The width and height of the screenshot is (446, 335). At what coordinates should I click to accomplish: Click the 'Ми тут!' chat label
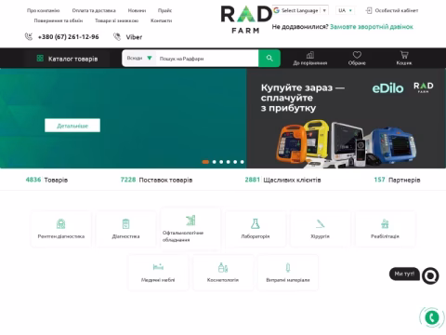[404, 274]
